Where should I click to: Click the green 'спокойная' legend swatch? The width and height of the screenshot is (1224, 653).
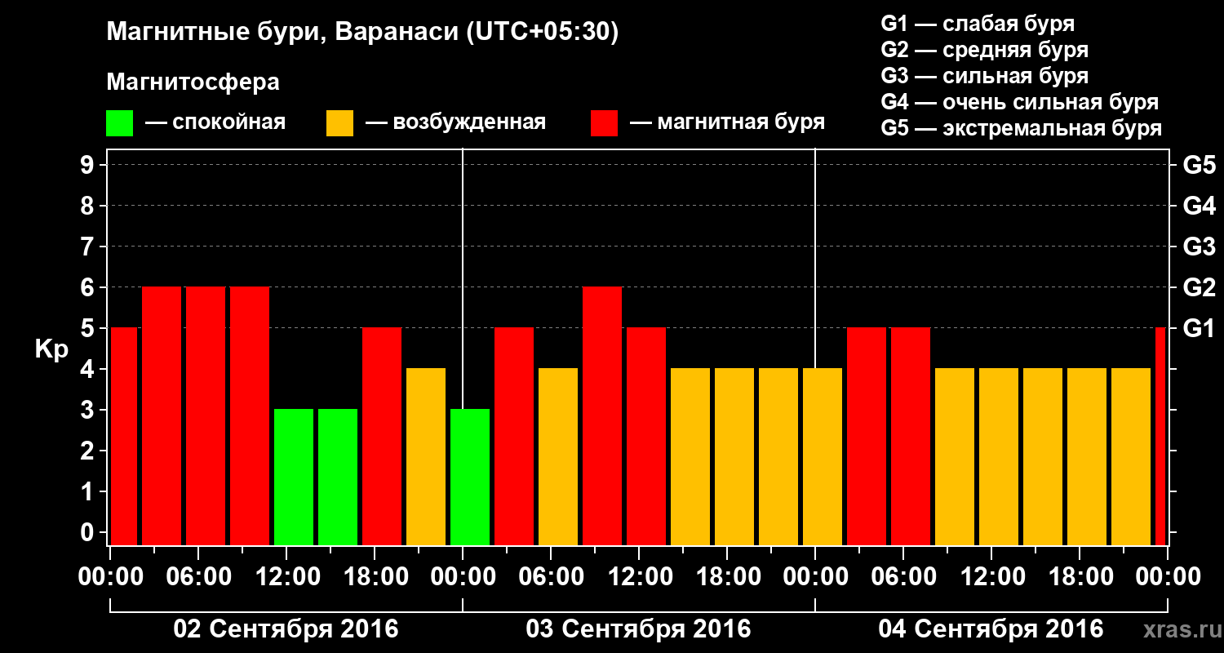click(x=119, y=123)
